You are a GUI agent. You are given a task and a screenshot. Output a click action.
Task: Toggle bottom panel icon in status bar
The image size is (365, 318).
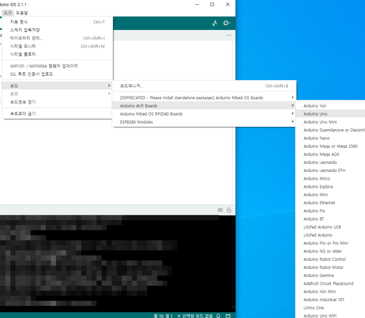[x=228, y=316]
